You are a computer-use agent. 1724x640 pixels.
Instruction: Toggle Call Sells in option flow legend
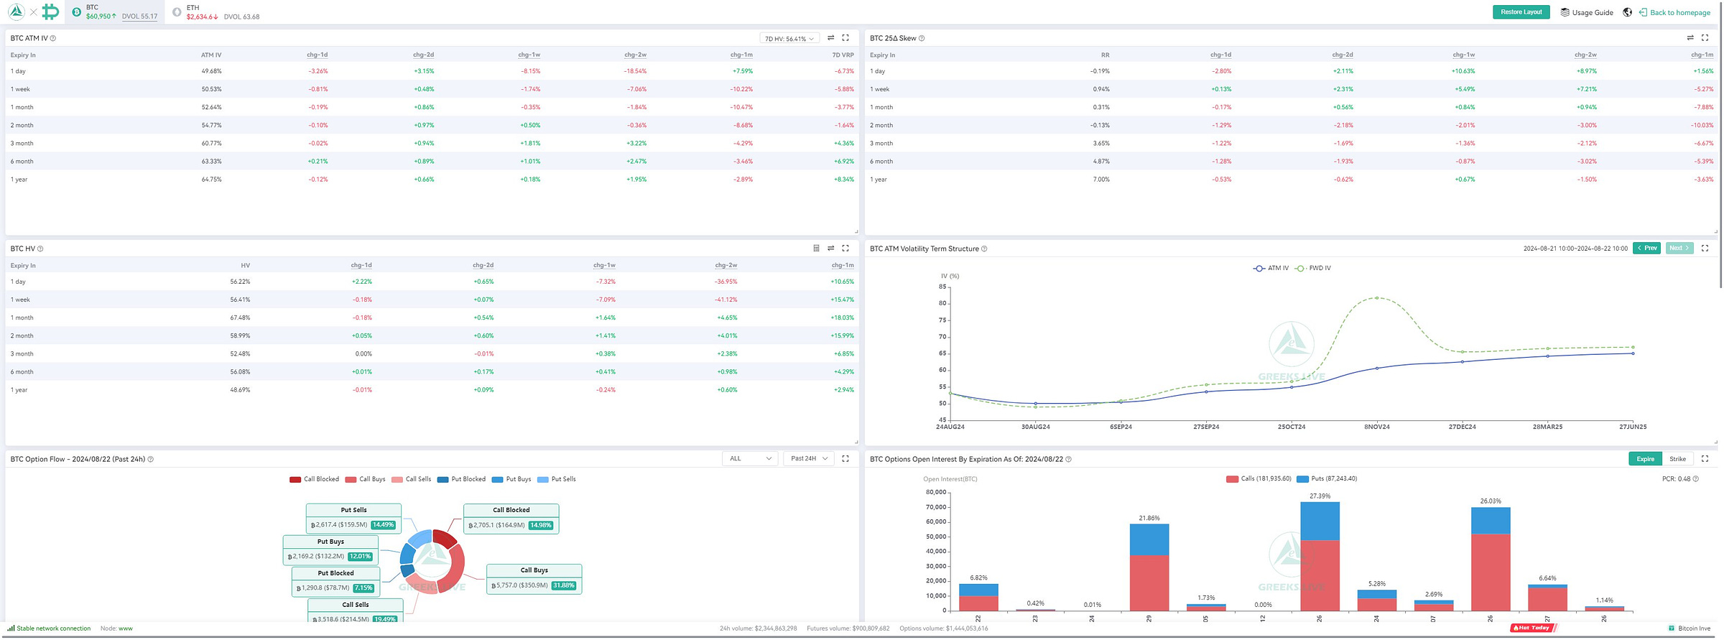(x=411, y=479)
